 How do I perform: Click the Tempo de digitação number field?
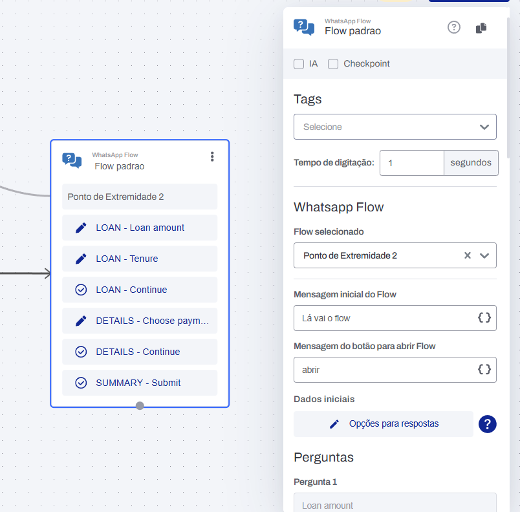[x=411, y=163]
